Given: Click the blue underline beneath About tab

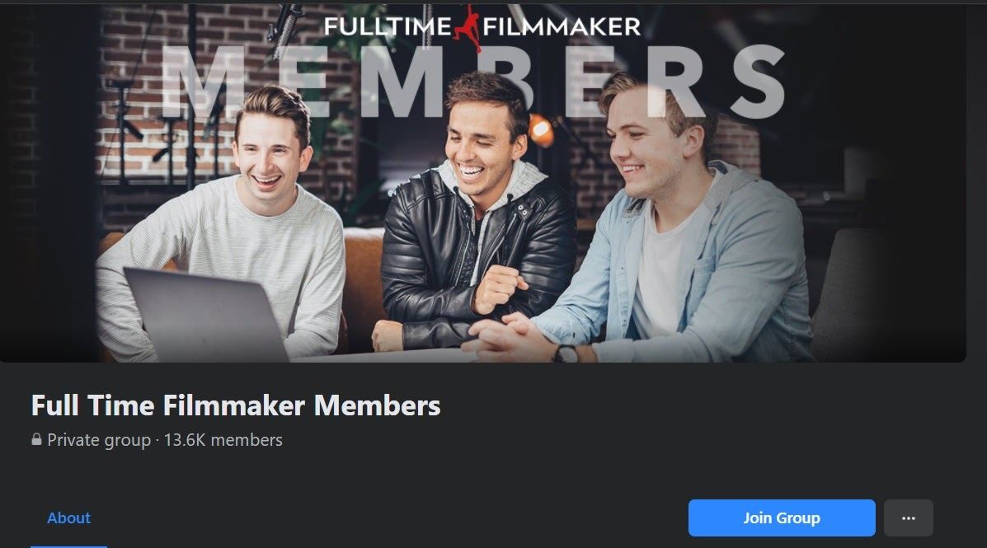Looking at the screenshot, I should click(68, 546).
